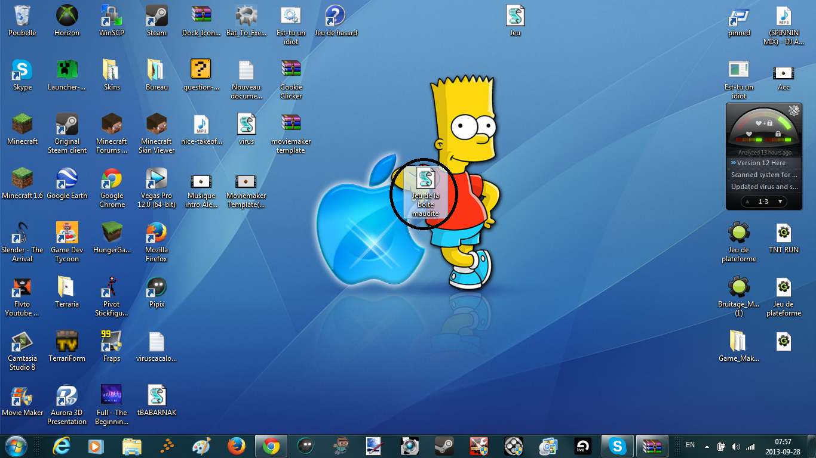Select the Minecraft Launcher creeper icon
This screenshot has height=458, width=816.
[67, 75]
